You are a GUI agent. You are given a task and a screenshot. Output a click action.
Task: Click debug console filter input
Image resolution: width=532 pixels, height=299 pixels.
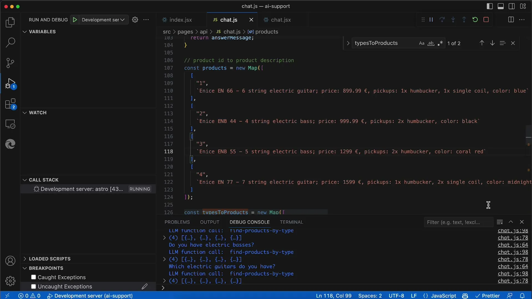(x=458, y=222)
